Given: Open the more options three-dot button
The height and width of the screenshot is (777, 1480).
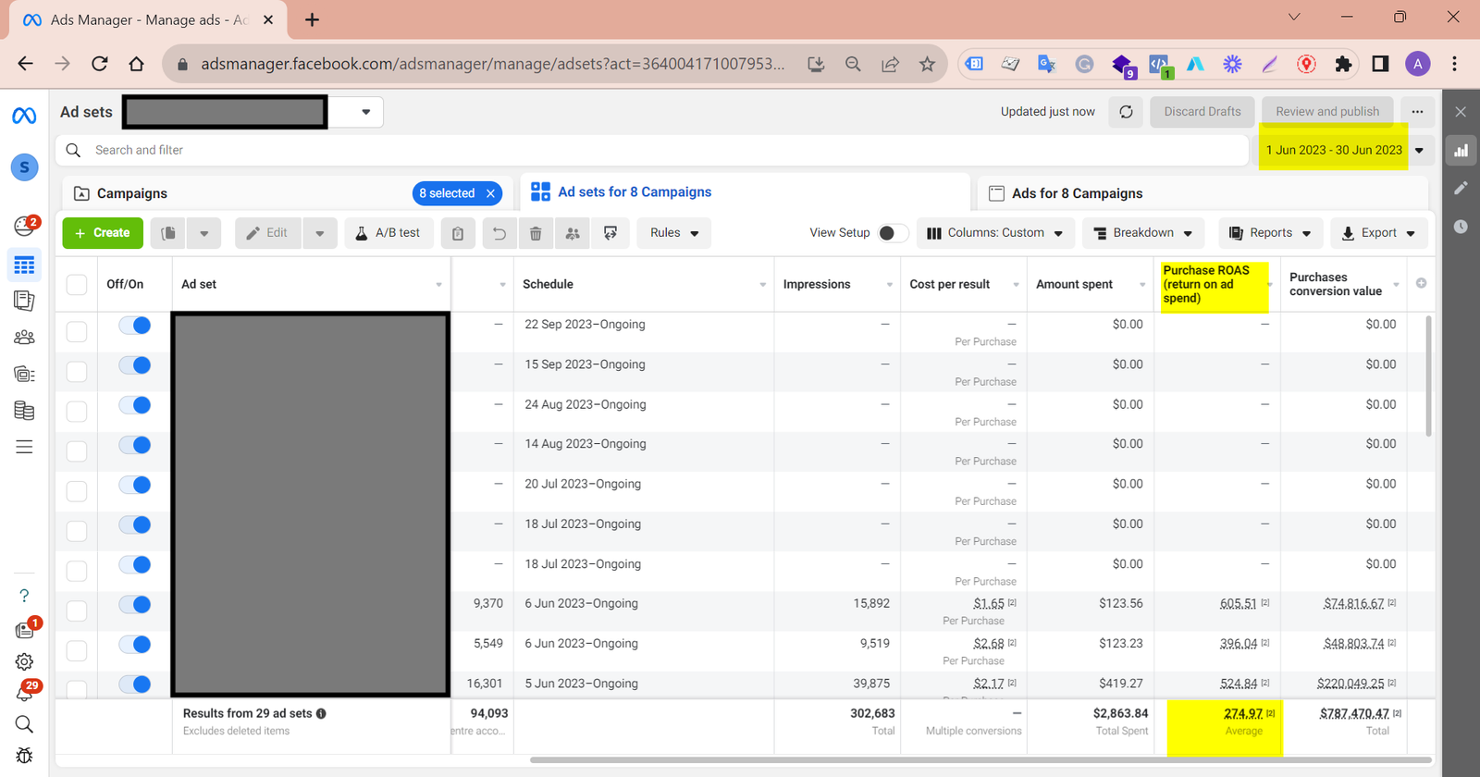Looking at the screenshot, I should pos(1417,112).
